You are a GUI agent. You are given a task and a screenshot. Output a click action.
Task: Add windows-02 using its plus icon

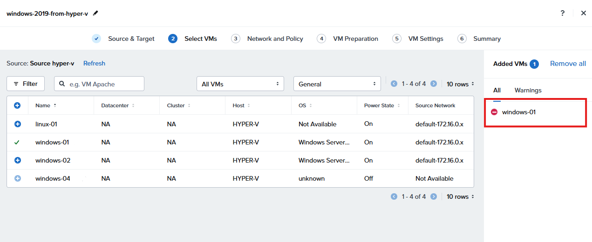pyautogui.click(x=18, y=160)
